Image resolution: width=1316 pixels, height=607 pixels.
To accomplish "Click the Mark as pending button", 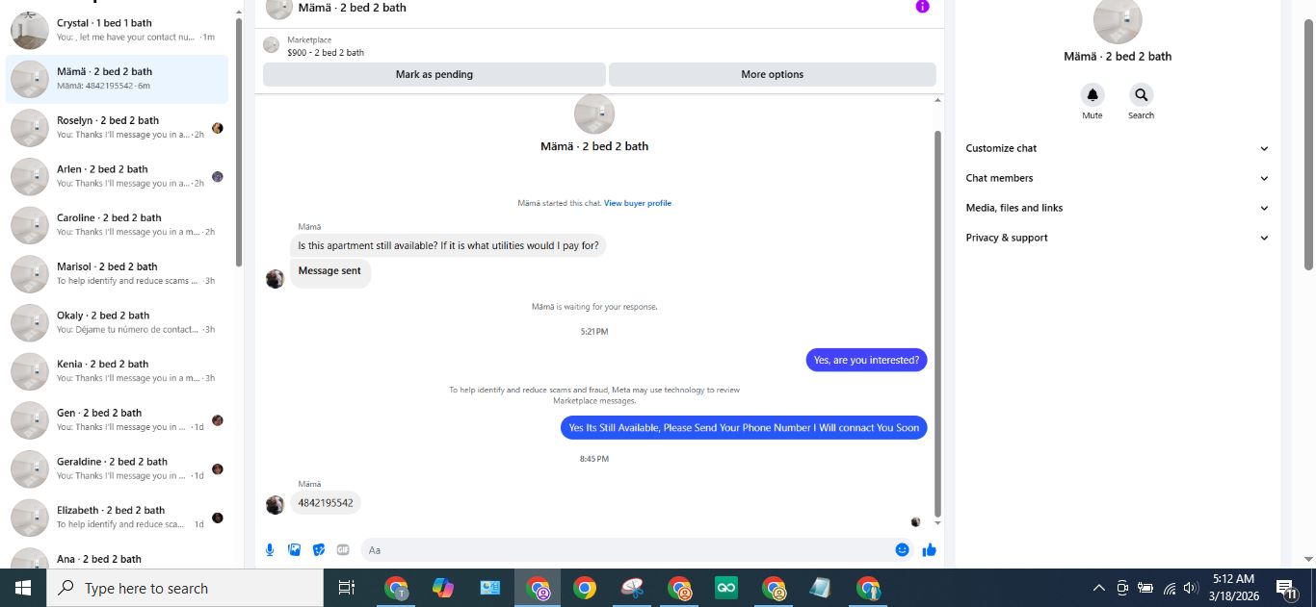I will [x=434, y=74].
